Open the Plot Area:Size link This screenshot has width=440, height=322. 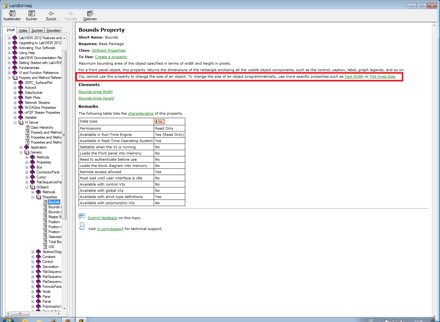click(x=383, y=76)
